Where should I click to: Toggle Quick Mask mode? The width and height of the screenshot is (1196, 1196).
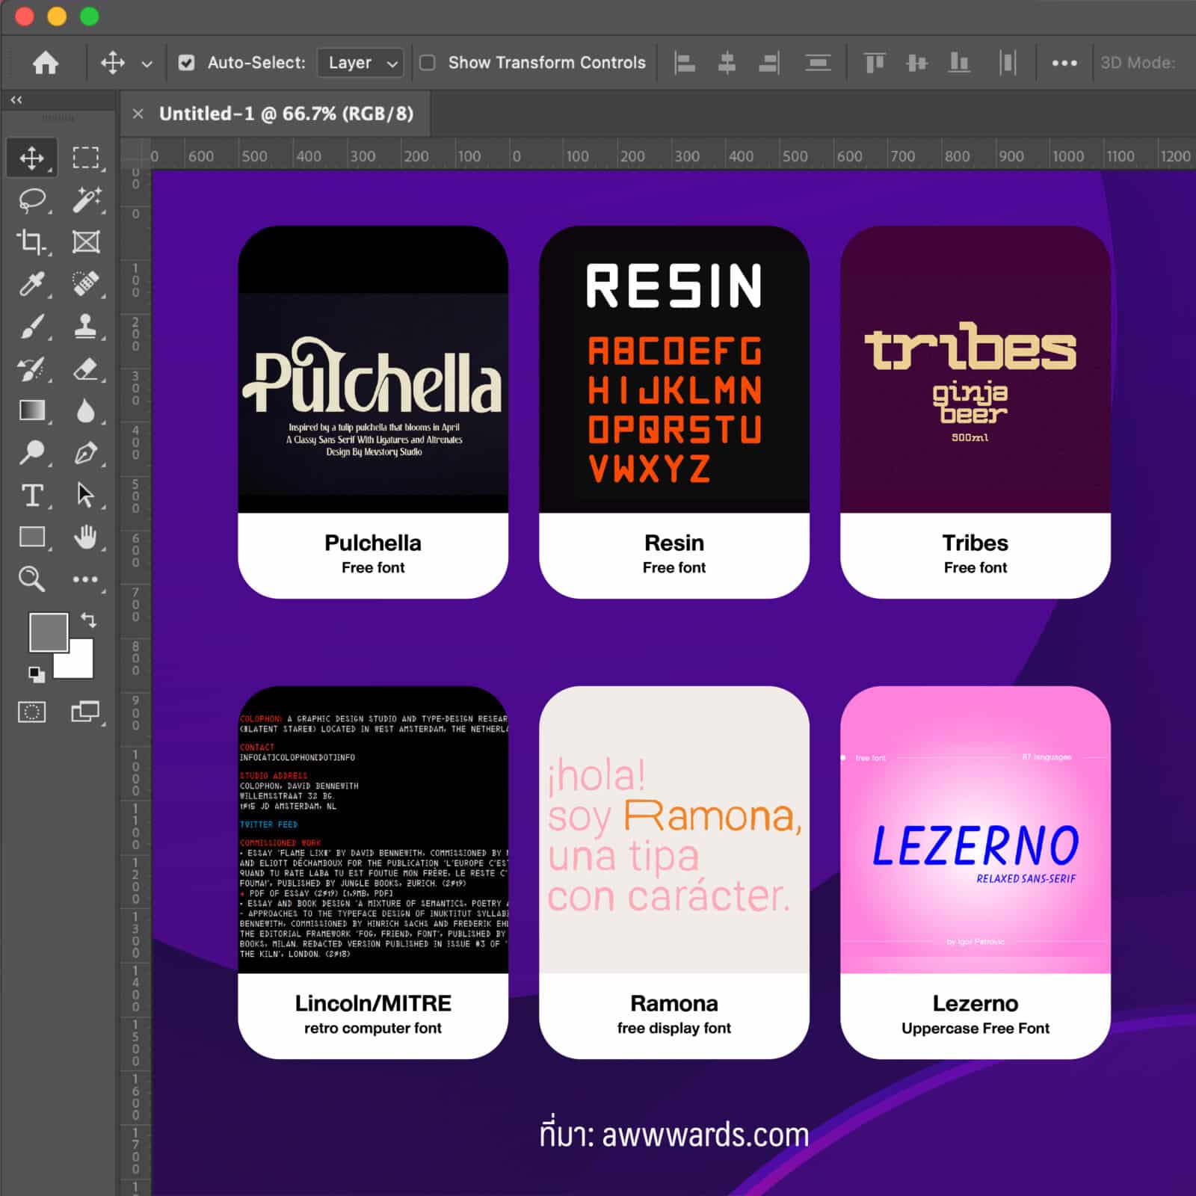click(x=31, y=712)
